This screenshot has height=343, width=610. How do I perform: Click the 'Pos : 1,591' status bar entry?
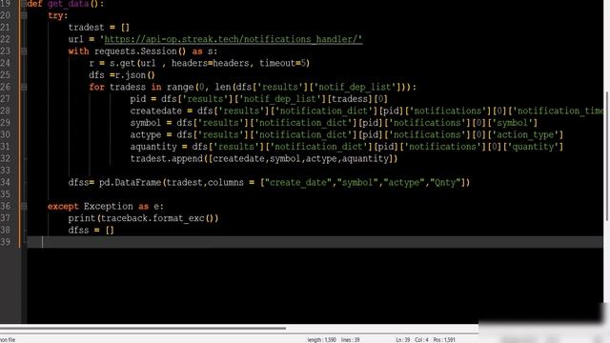[x=444, y=340]
